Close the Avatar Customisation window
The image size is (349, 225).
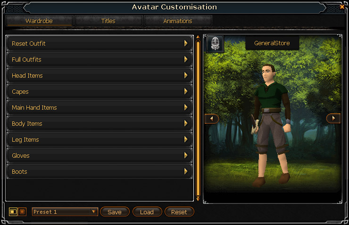tap(342, 7)
